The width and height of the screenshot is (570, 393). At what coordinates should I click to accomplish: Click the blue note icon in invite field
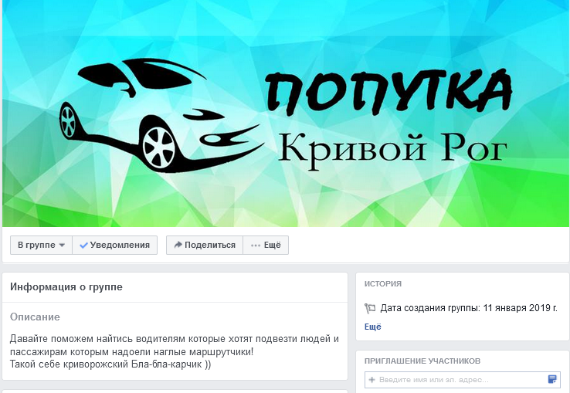(551, 380)
